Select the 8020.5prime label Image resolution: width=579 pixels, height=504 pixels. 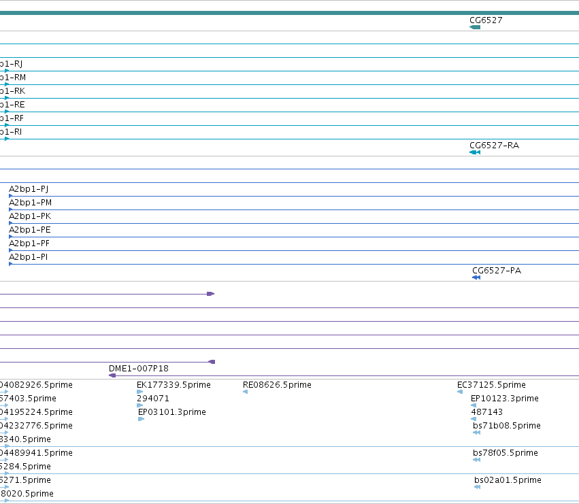pyautogui.click(x=27, y=494)
